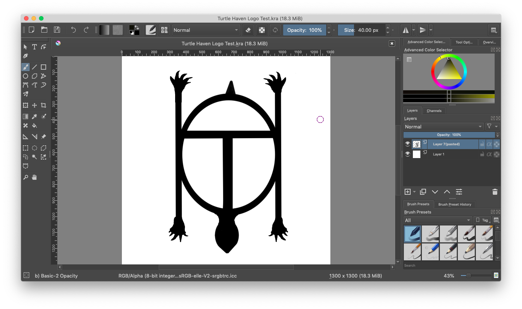Select the Ellipse shape tool
522x309 pixels.
coord(25,76)
